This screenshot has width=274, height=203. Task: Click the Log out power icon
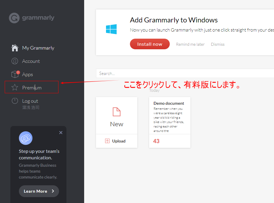[15, 101]
